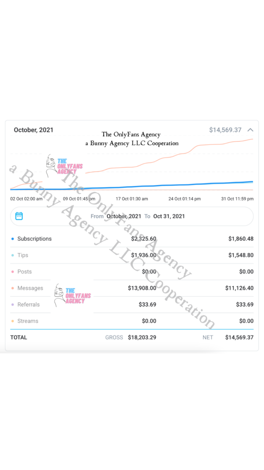Select the To date Oct 31, 2021

[x=169, y=216]
